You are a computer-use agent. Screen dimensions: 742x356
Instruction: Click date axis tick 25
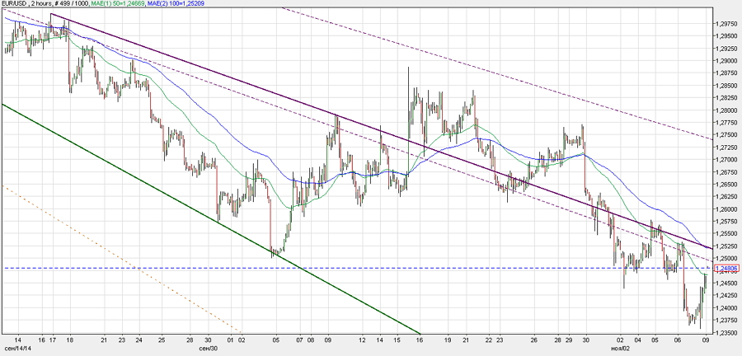pos(162,340)
